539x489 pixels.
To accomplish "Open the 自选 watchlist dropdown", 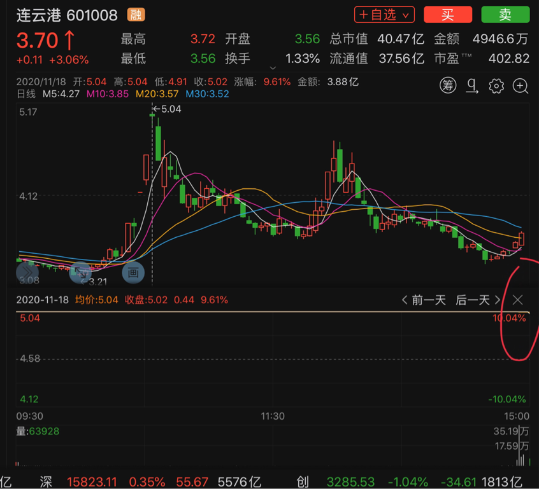I will (x=384, y=15).
